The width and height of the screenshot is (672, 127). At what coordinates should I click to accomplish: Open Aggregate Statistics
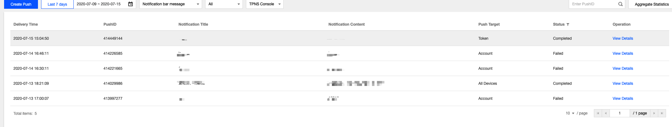pos(652,4)
